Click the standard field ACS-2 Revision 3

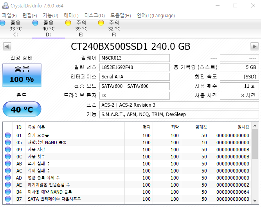179,105
